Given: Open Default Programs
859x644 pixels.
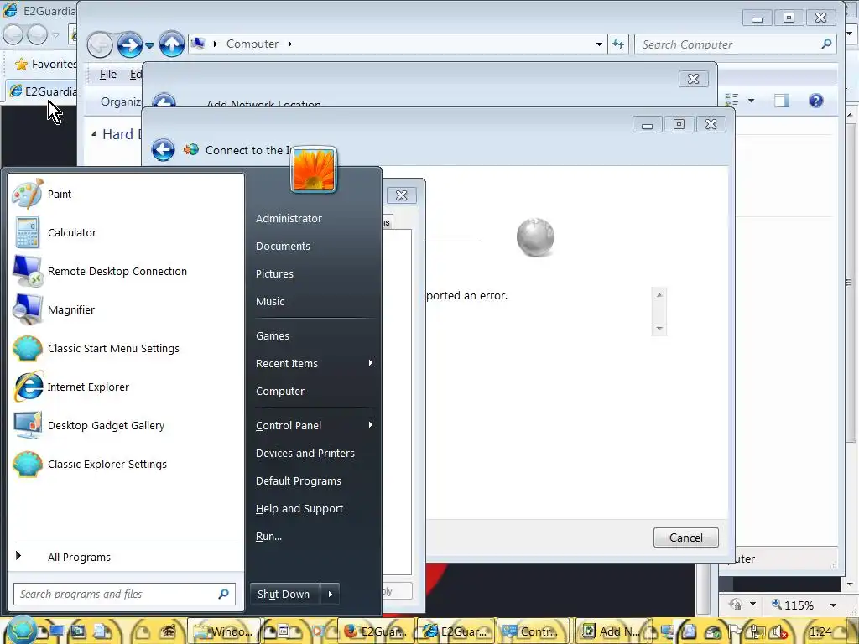Looking at the screenshot, I should pos(299,480).
